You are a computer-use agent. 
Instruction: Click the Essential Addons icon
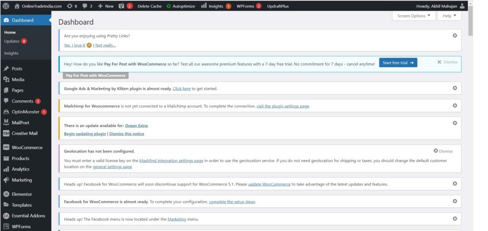pyautogui.click(x=6, y=216)
